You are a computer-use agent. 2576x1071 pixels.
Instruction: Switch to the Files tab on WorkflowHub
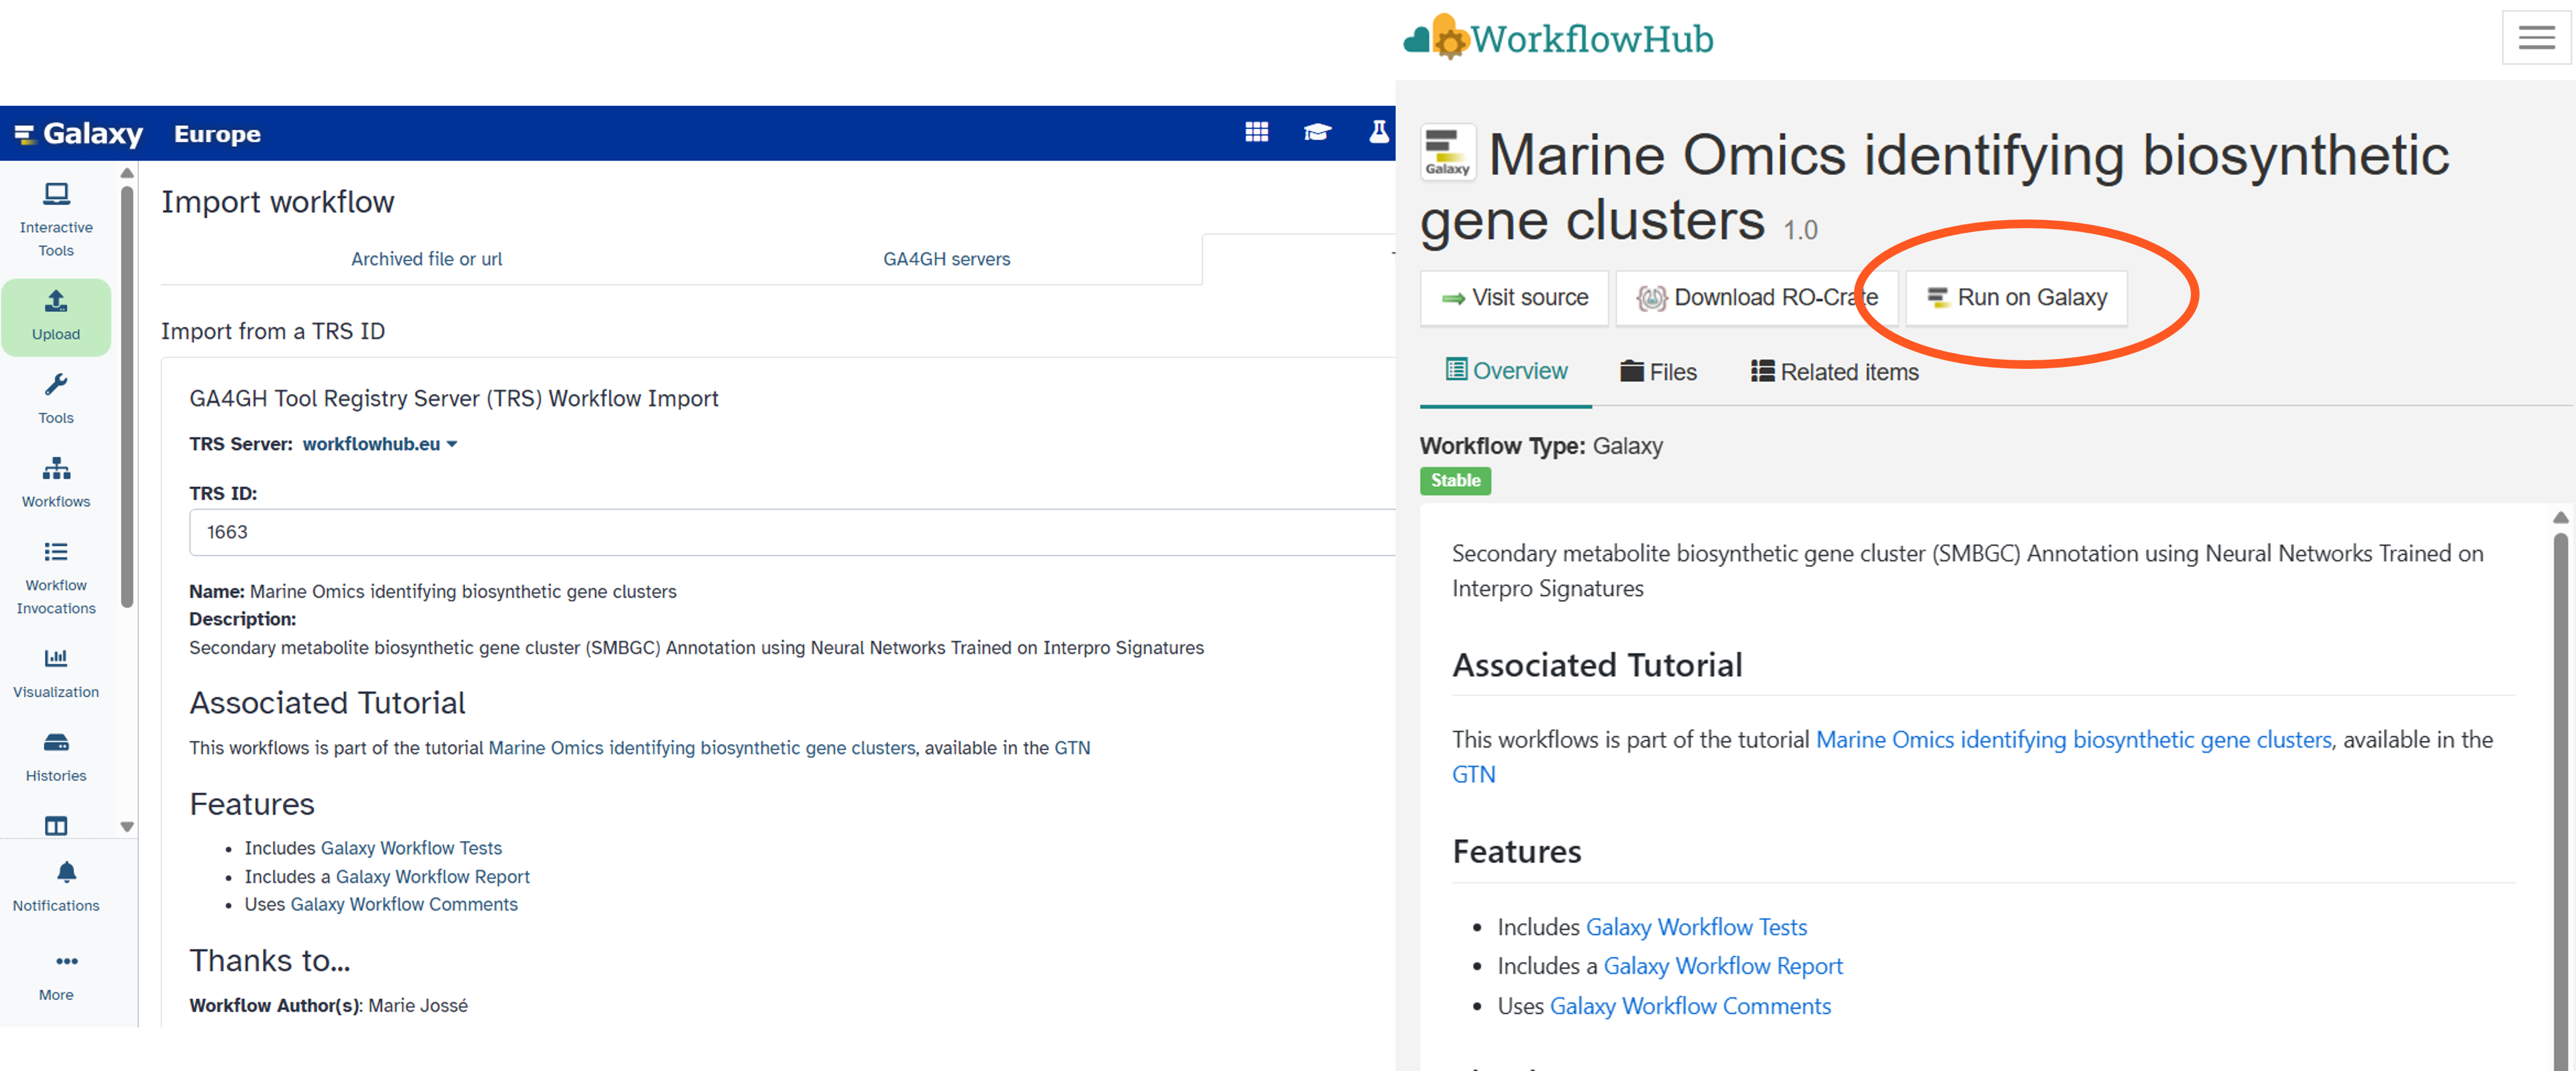pos(1659,372)
